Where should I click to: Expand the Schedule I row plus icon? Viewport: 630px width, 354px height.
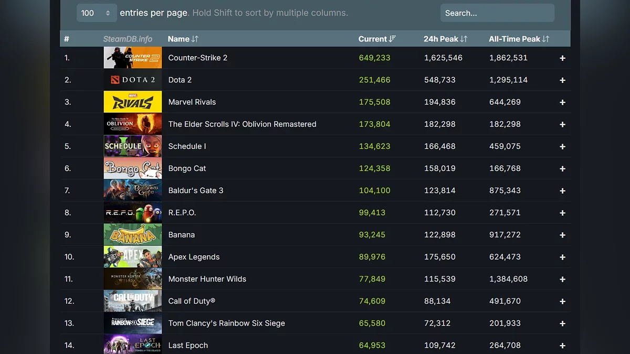[x=562, y=147]
